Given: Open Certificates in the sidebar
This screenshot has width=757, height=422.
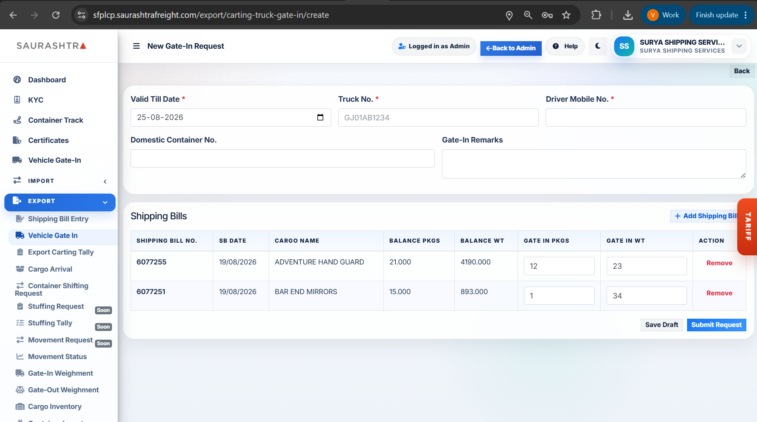Looking at the screenshot, I should pyautogui.click(x=48, y=140).
